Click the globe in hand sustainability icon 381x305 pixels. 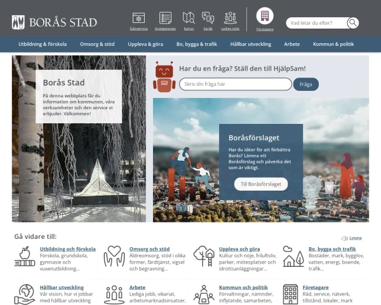[x=24, y=294]
